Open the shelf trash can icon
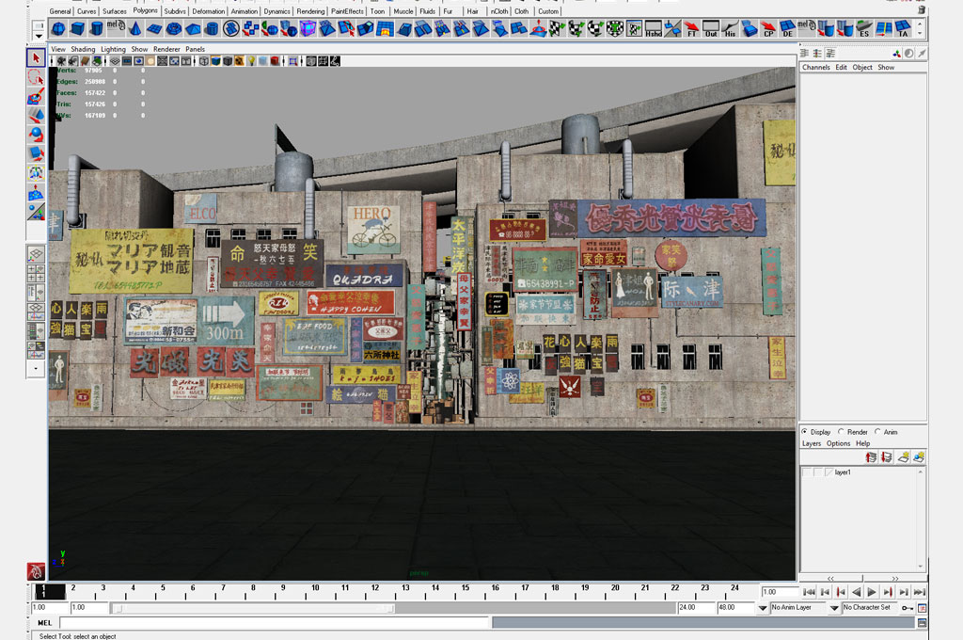 point(922,9)
